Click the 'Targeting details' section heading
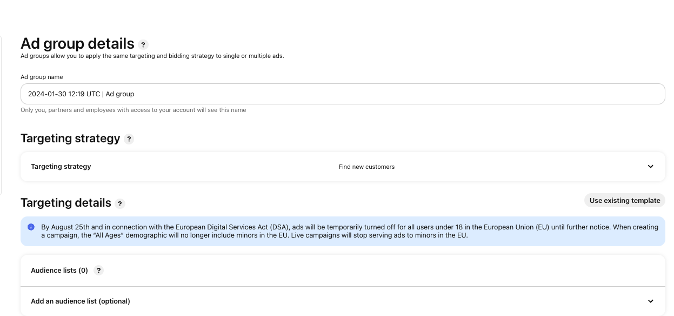The height and width of the screenshot is (316, 674). click(x=66, y=203)
